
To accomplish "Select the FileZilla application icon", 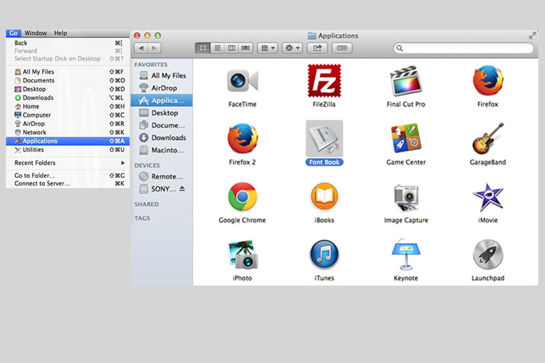I will (325, 80).
